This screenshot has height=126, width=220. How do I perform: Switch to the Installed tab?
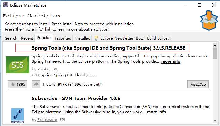[x=83, y=38]
